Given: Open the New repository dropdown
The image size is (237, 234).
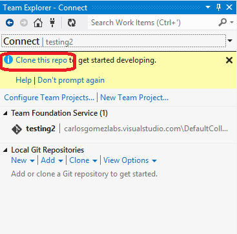Looking at the screenshot, I should coord(23,160).
